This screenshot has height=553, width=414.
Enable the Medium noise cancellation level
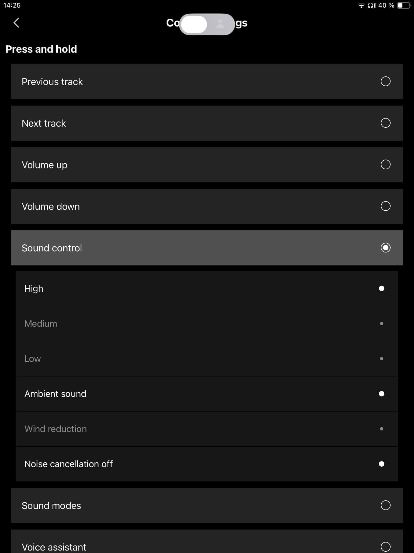[x=381, y=323]
